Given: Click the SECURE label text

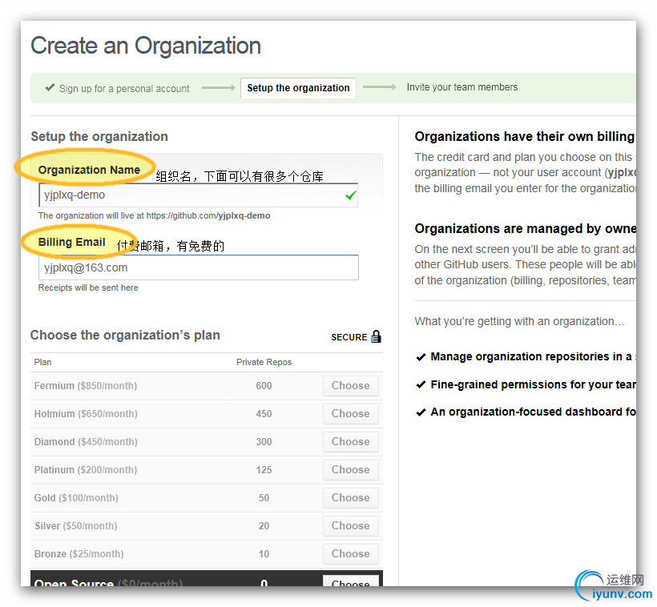Looking at the screenshot, I should click(349, 337).
